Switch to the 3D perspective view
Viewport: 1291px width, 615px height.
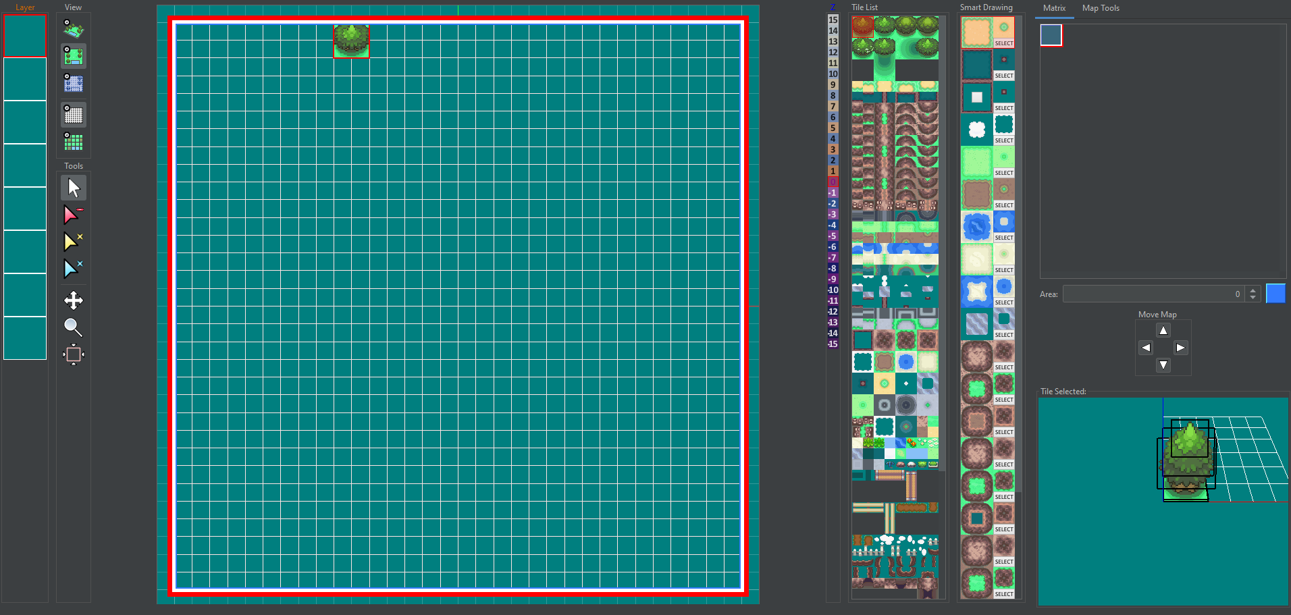pos(74,29)
